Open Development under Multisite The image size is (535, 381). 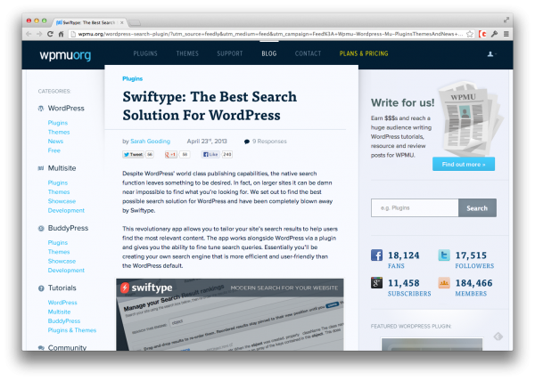pyautogui.click(x=66, y=210)
